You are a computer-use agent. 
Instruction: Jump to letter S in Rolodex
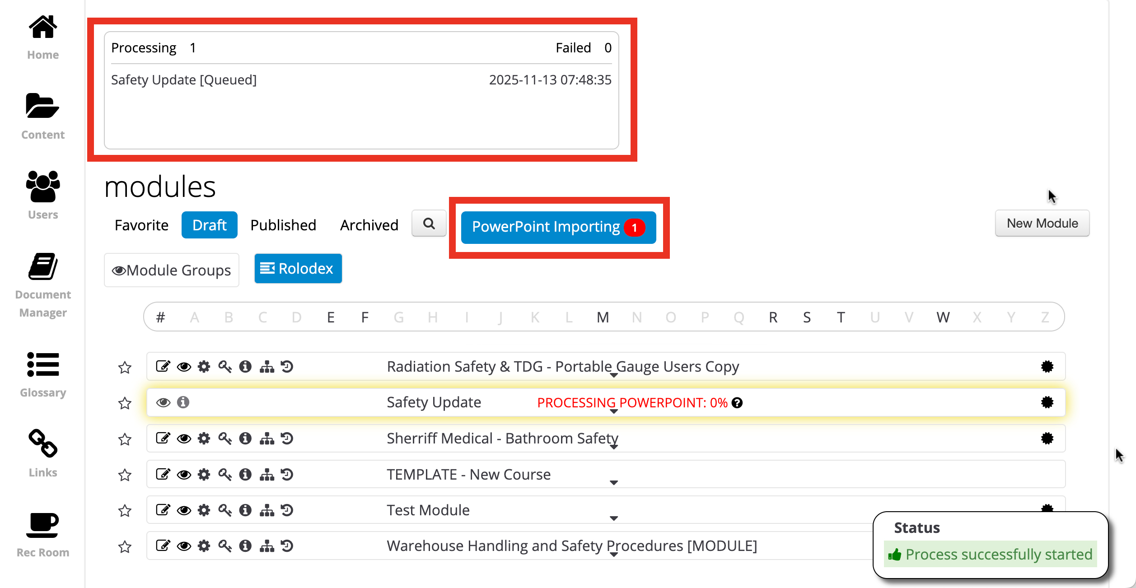click(x=807, y=317)
